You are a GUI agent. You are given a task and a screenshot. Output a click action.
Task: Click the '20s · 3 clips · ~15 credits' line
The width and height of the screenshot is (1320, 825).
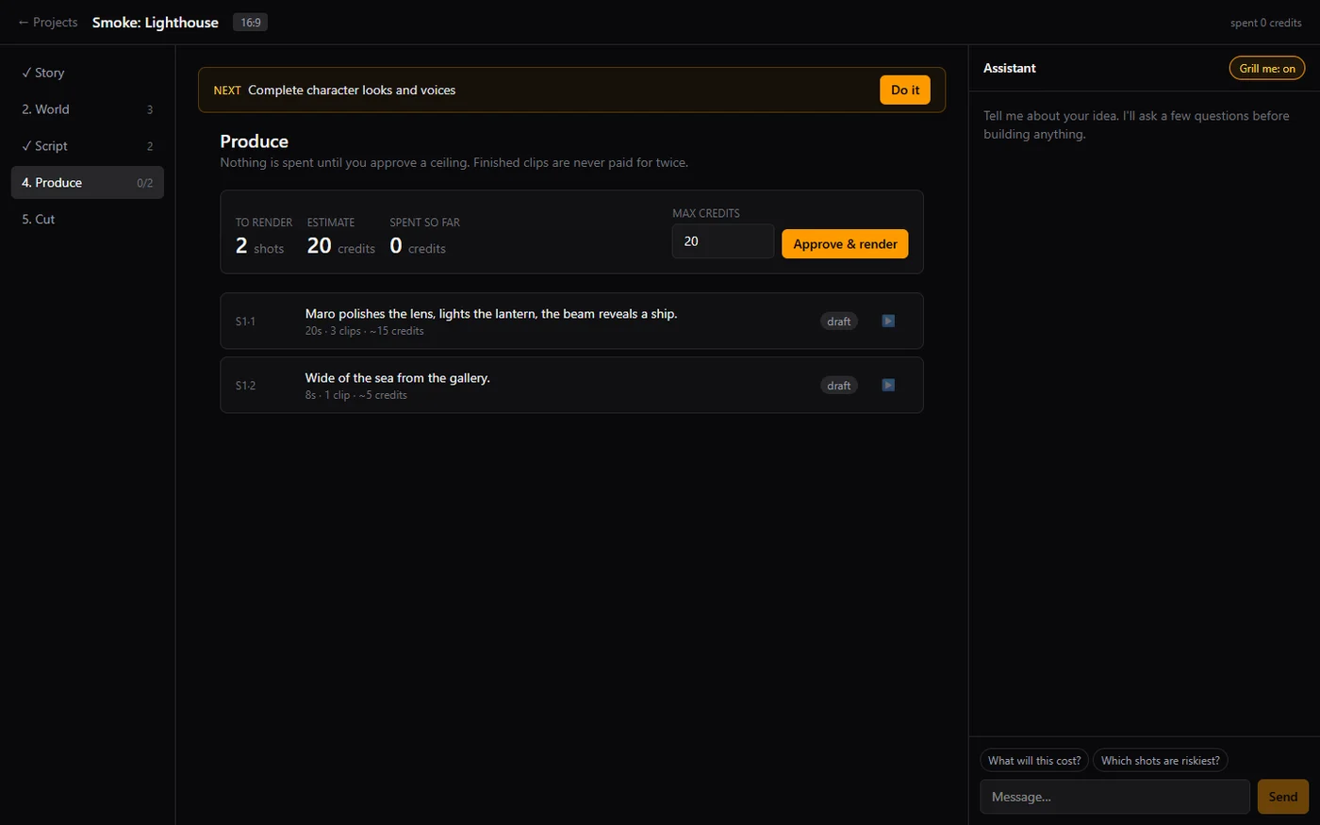(x=364, y=331)
